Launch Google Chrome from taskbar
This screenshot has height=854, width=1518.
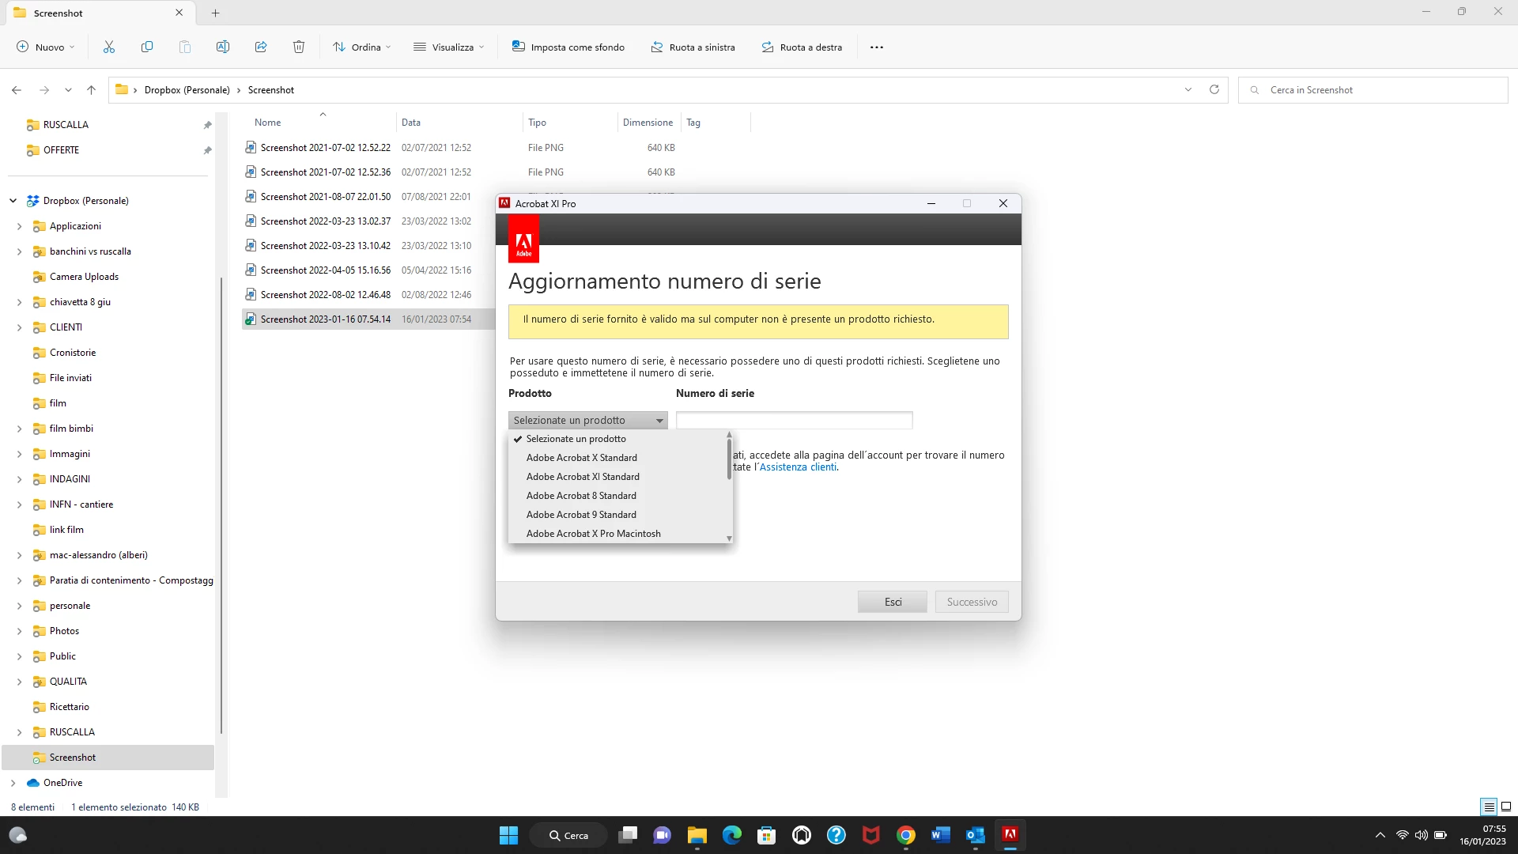906,835
